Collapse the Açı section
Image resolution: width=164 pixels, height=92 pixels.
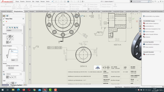(22, 72)
